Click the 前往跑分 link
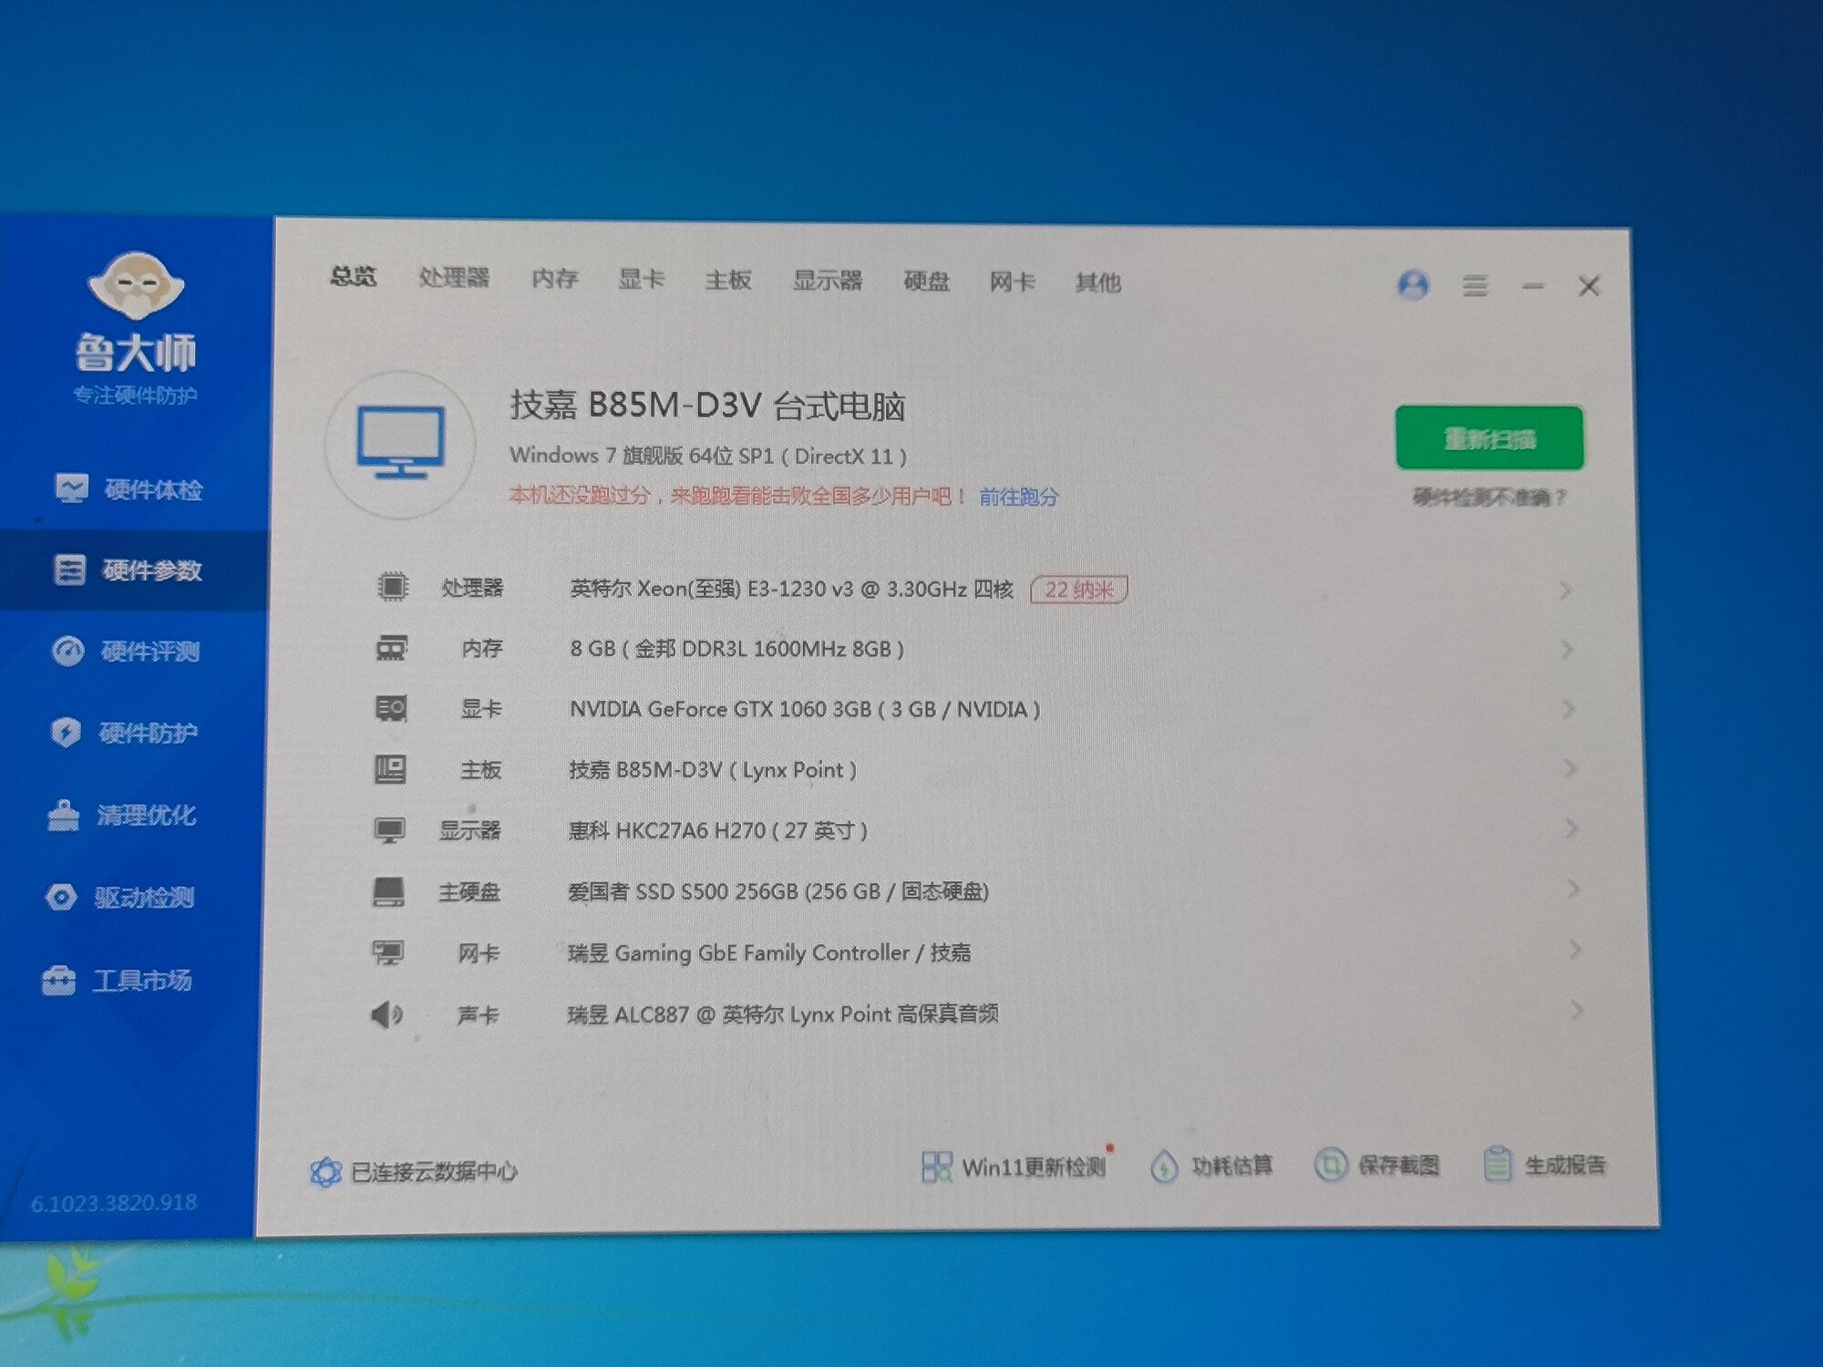This screenshot has width=1823, height=1367. click(1019, 497)
